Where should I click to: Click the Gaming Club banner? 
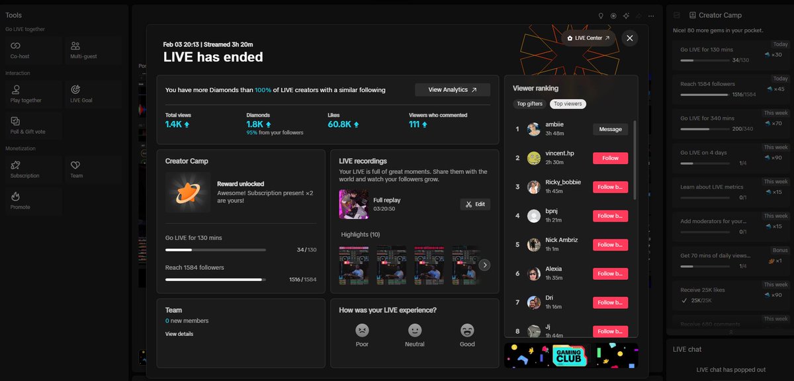coord(571,355)
